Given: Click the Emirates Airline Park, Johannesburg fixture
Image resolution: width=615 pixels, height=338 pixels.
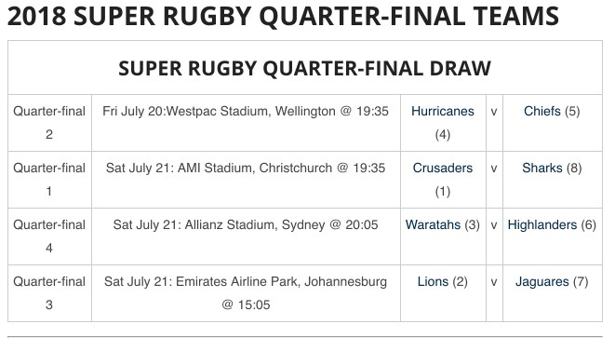Looking at the screenshot, I should [x=246, y=293].
